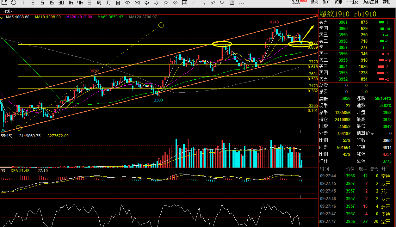Click the 09:27:47 空开 trade row
This screenshot has height=227, width=396.
click(x=356, y=222)
